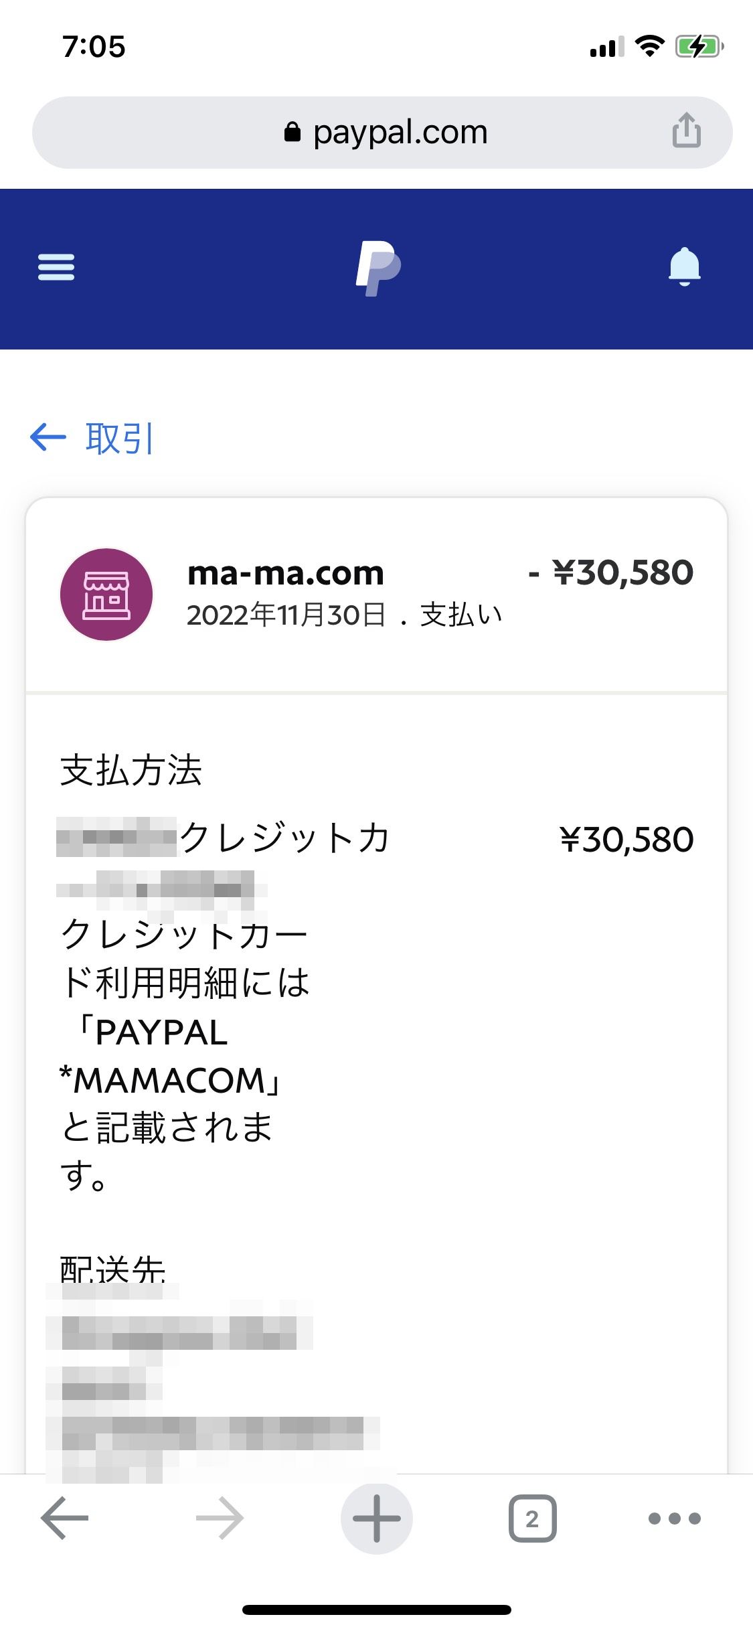Tap the iOS home indicator bar

point(376,1610)
